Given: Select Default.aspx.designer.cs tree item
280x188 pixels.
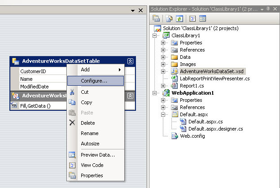Looking at the screenshot, I should [216, 129].
